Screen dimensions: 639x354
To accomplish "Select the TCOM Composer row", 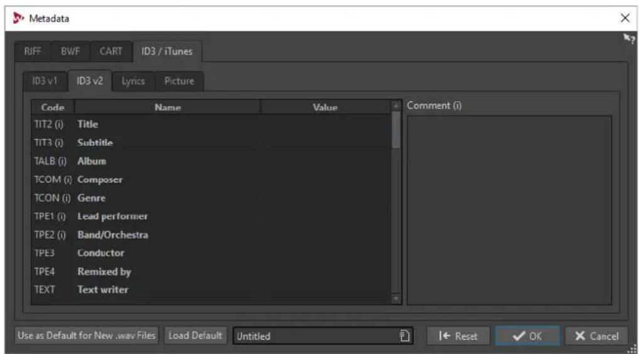I will (211, 179).
